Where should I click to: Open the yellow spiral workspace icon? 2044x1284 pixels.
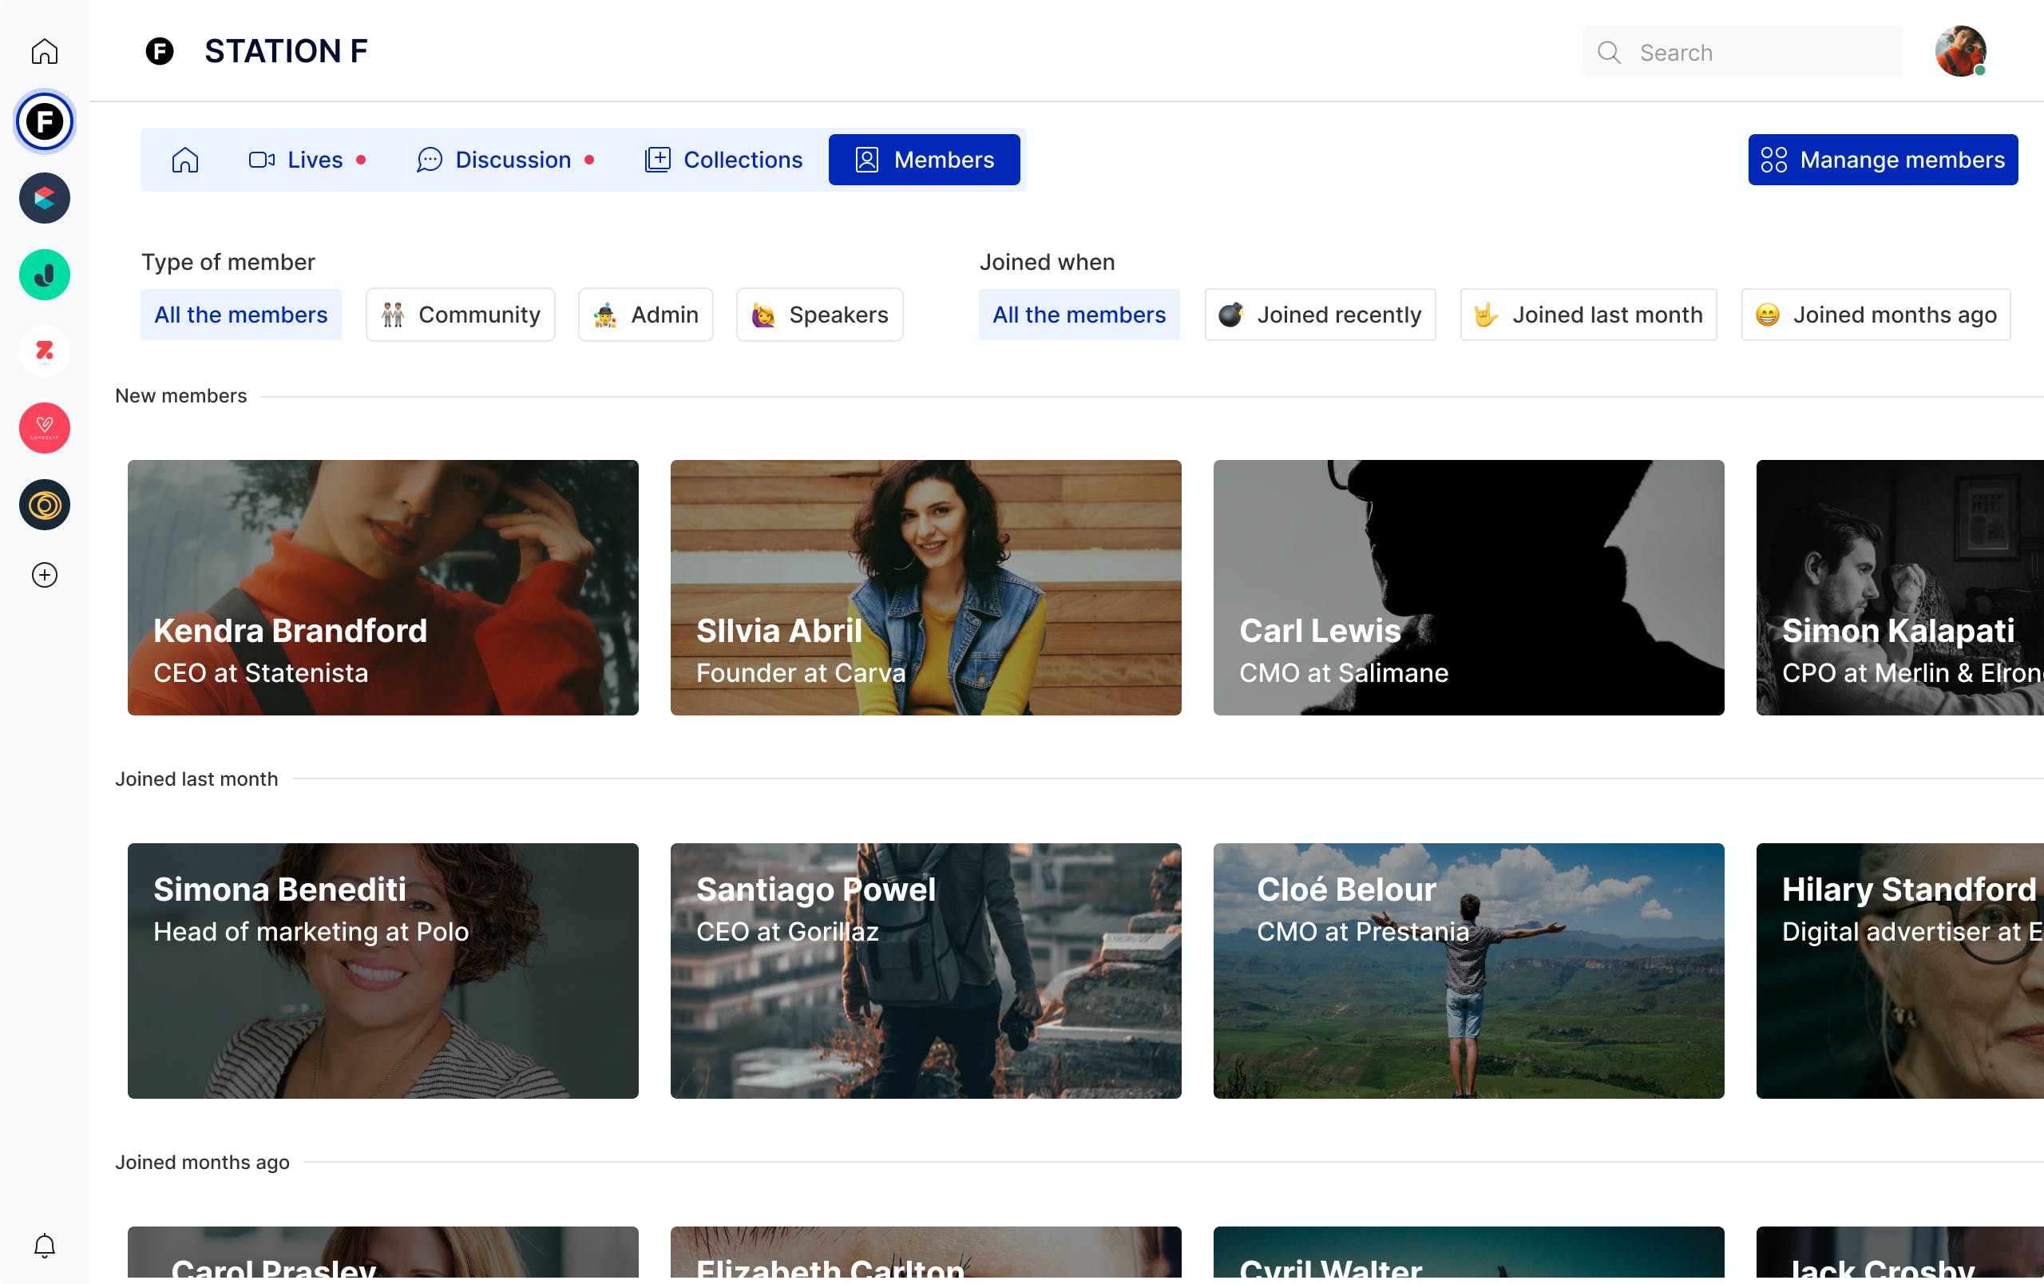tap(44, 505)
